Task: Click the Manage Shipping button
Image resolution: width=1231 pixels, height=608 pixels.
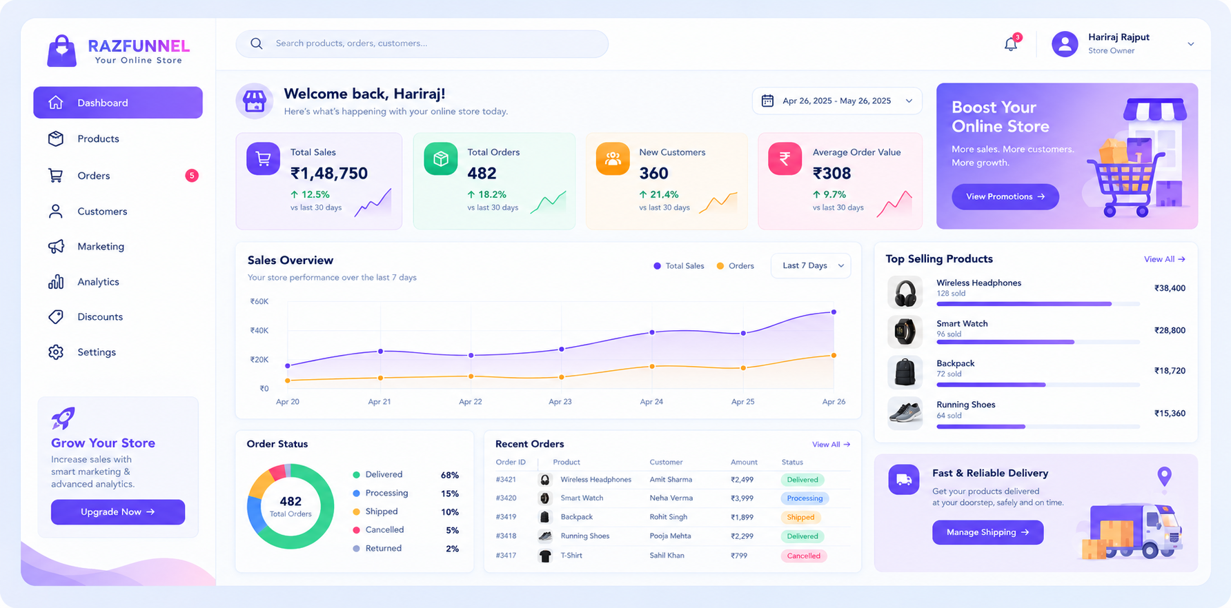Action: coord(987,532)
